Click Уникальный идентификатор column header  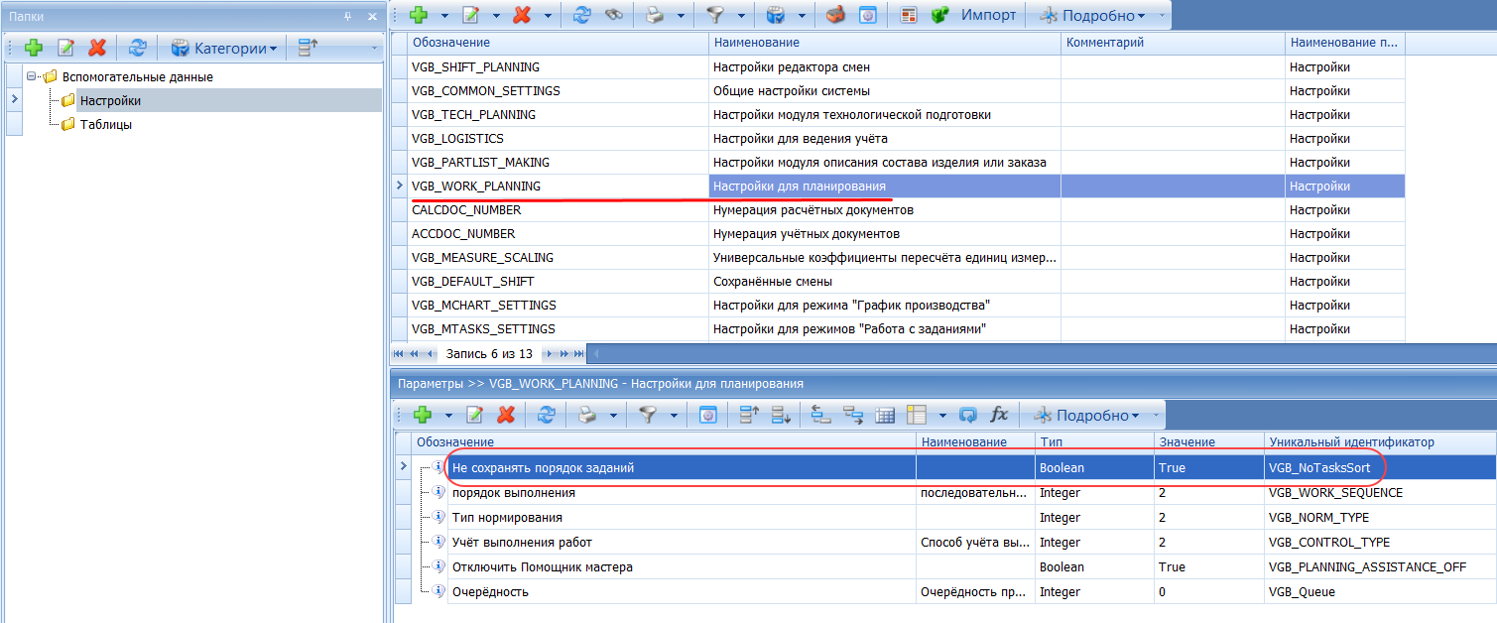[1349, 441]
